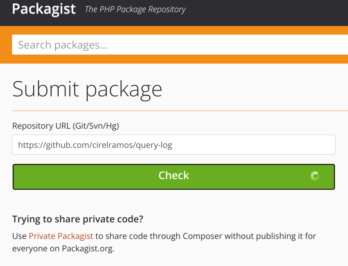
Task: Click the Repository URL (Git/Svn/Hg) label
Action: (65, 126)
